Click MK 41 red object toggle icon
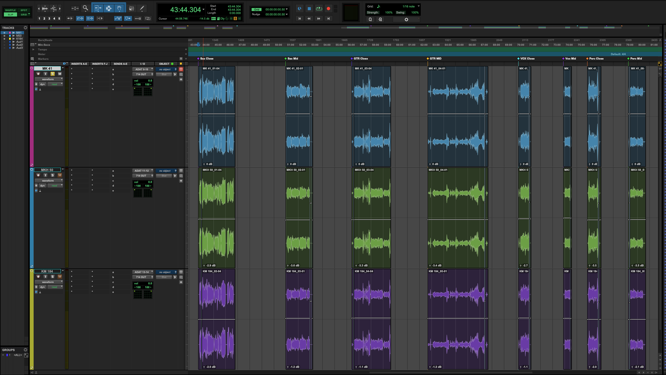666x375 pixels. [181, 69]
